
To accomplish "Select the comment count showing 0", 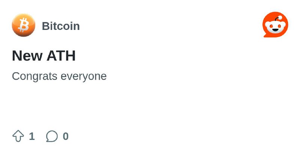I will [x=66, y=136].
